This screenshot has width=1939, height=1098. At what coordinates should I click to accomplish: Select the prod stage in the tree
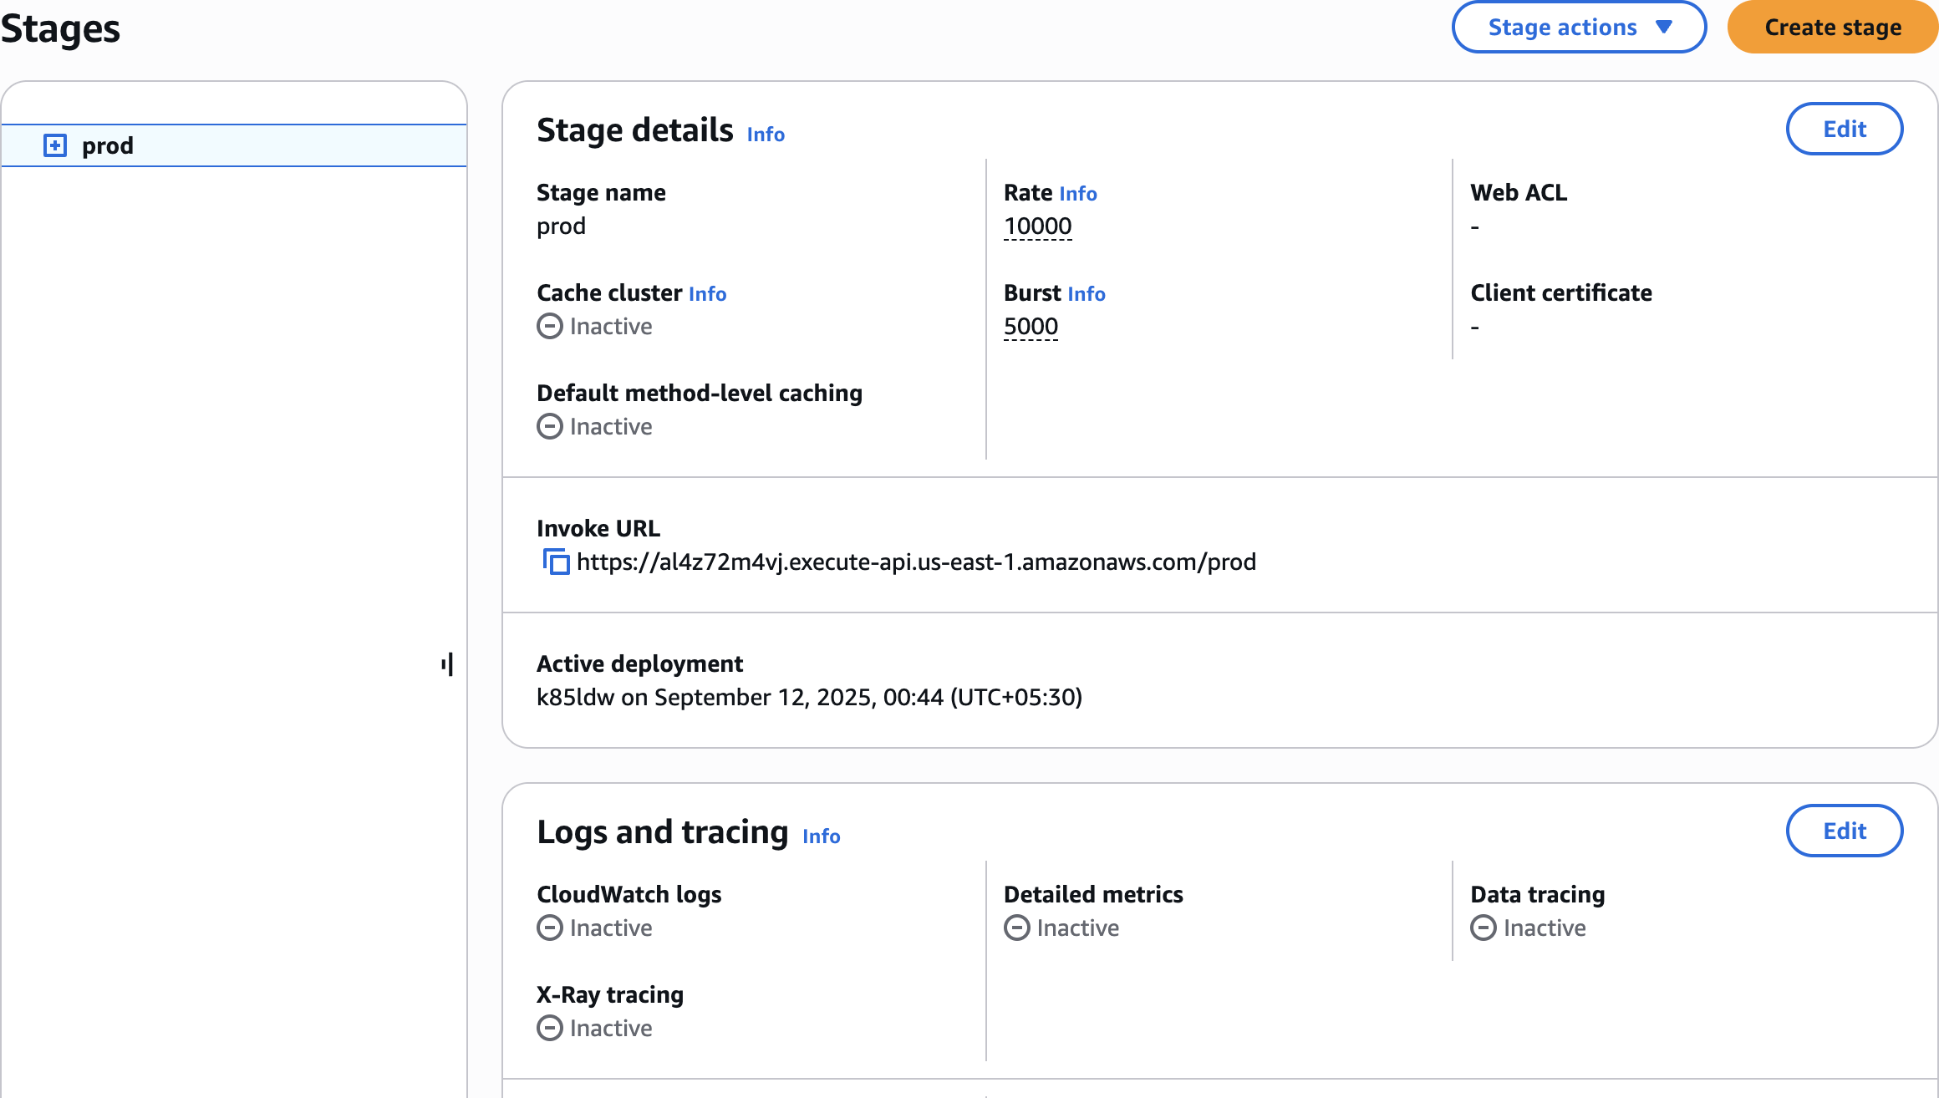click(108, 145)
